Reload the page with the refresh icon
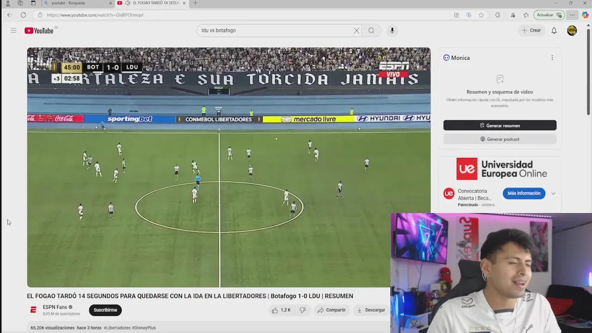Screen dimensions: 592x333 pyautogui.click(x=23, y=15)
